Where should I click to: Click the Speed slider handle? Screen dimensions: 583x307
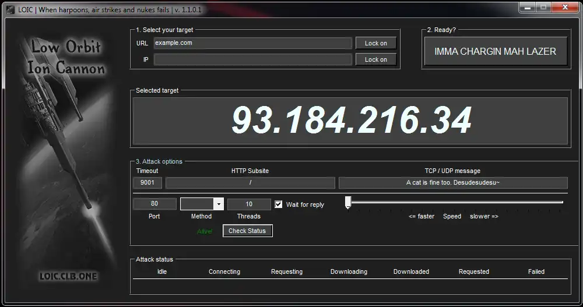pos(348,203)
